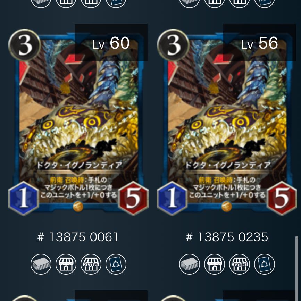Tap the Lv 60 level badge
Screen dimensions: 301x301
pyautogui.click(x=111, y=42)
